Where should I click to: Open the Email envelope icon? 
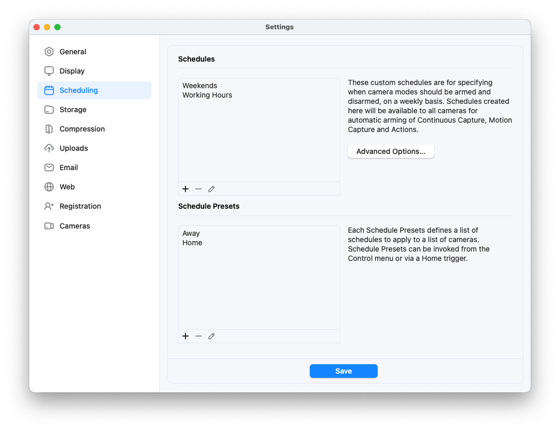click(x=49, y=167)
